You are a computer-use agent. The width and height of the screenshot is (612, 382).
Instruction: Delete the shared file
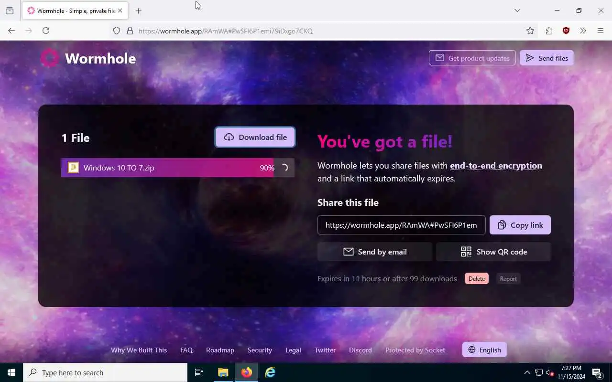pos(477,279)
